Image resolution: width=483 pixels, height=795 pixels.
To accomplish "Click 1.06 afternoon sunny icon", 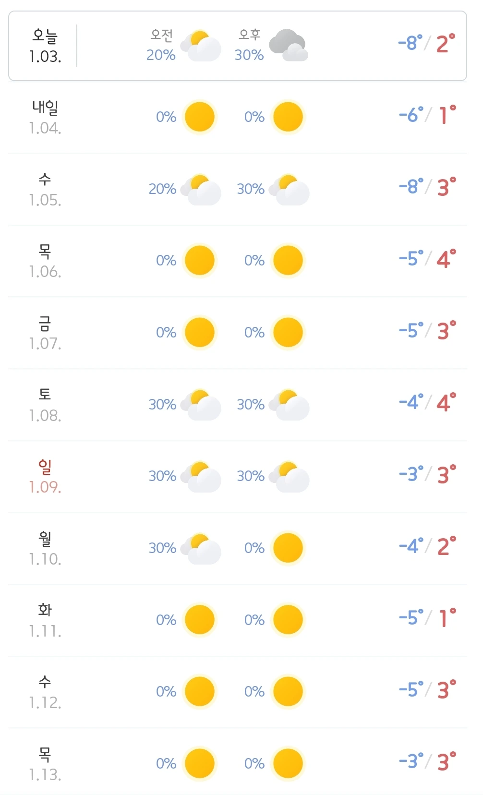I will (x=288, y=260).
